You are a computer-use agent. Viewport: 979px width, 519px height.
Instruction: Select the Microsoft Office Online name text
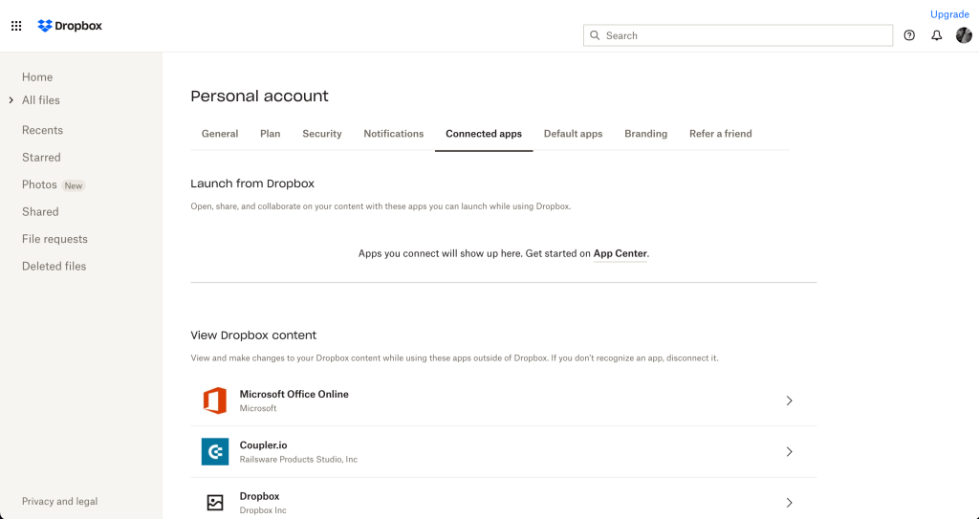coord(294,394)
